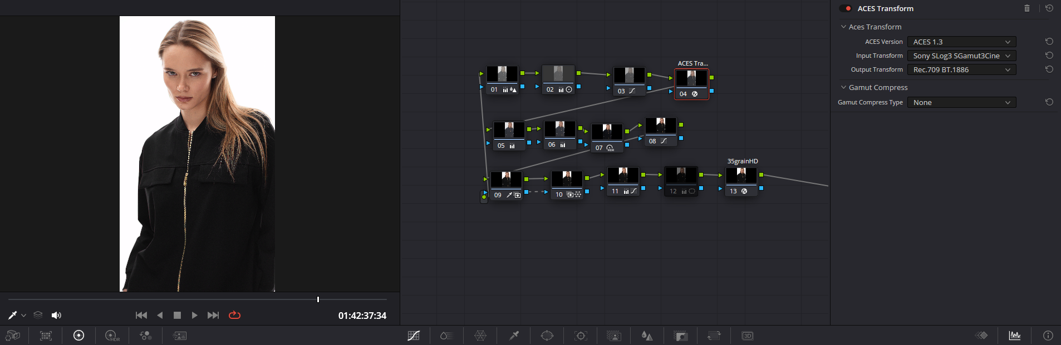Open the HDR color wheels palette
1061x345 pixels.
click(112, 336)
